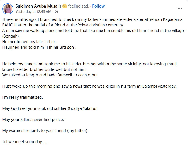Click 'May your killers never find peace'
Screen dimensions: 188x149
click(33, 120)
